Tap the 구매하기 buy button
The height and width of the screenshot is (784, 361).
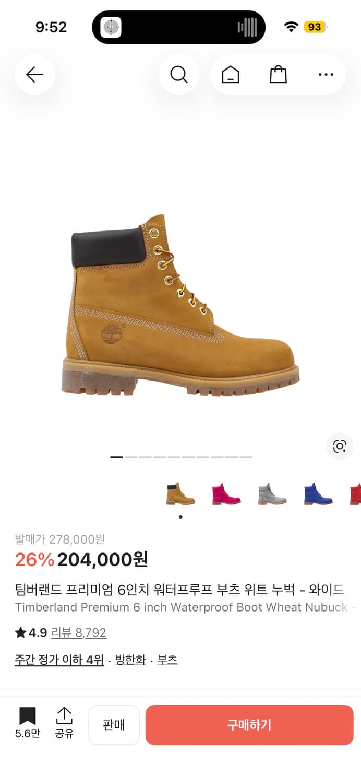[249, 725]
